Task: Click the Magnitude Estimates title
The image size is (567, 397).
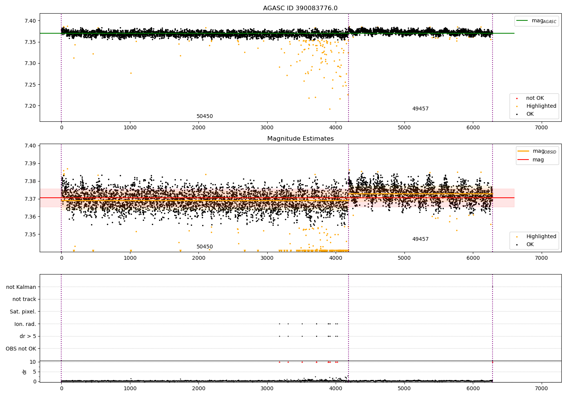Action: click(x=300, y=138)
